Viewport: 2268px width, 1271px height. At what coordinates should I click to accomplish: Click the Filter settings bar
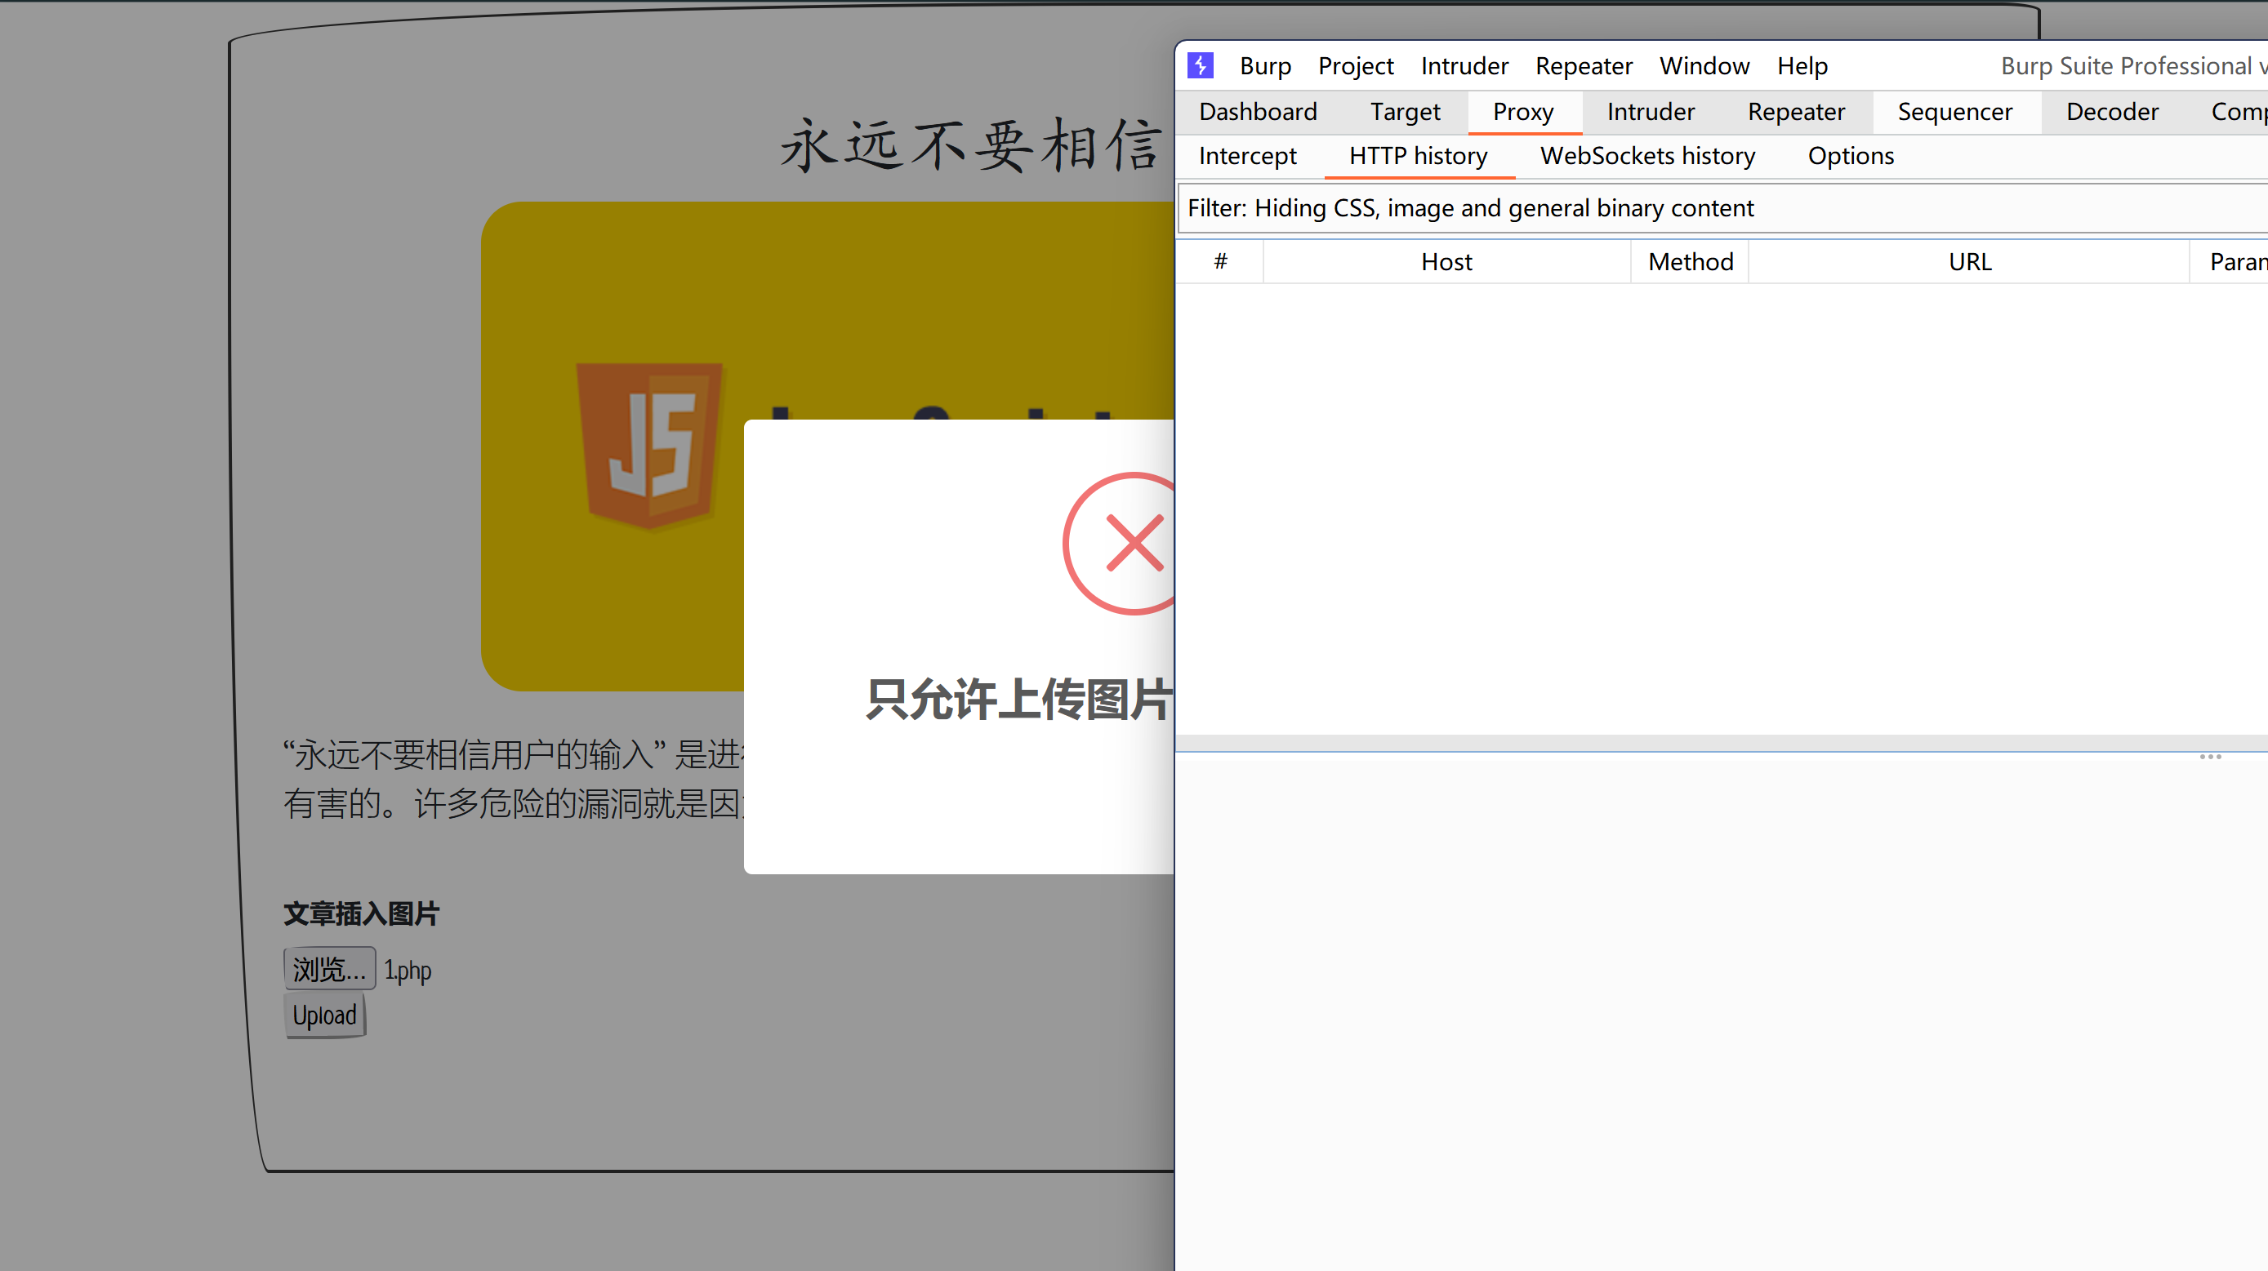tap(1673, 209)
